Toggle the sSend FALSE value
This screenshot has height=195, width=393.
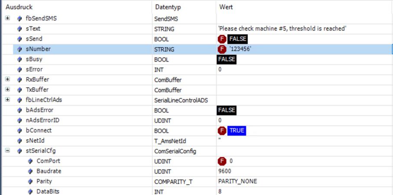pos(237,39)
